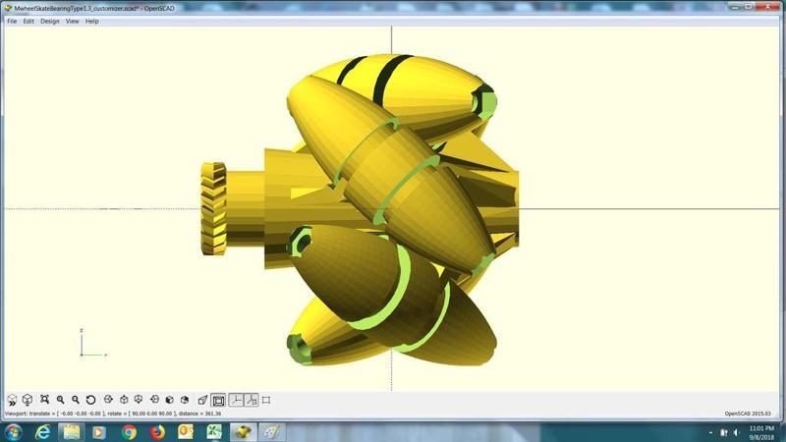Viewport: 786px width, 442px height.
Task: Open the Help menu
Action: (x=91, y=22)
